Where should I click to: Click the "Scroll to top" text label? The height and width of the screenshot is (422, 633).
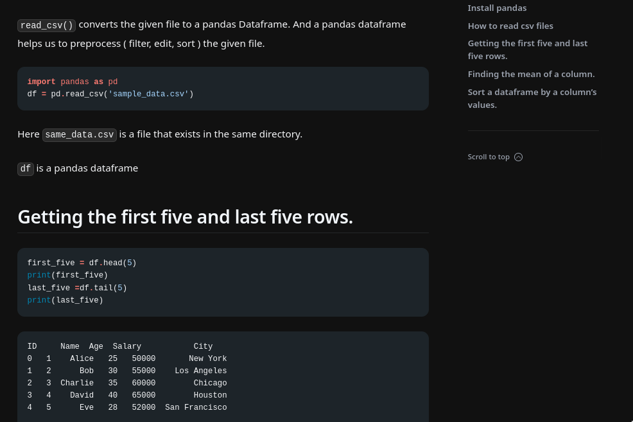[x=487, y=157]
